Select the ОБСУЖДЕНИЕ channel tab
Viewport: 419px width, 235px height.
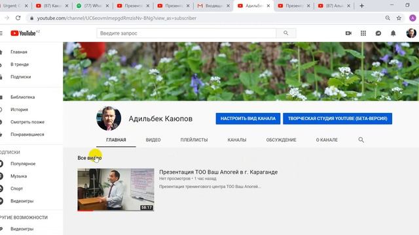281,140
